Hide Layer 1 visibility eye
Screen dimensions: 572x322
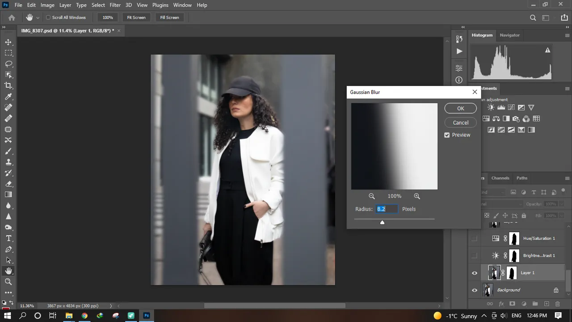coord(475,273)
